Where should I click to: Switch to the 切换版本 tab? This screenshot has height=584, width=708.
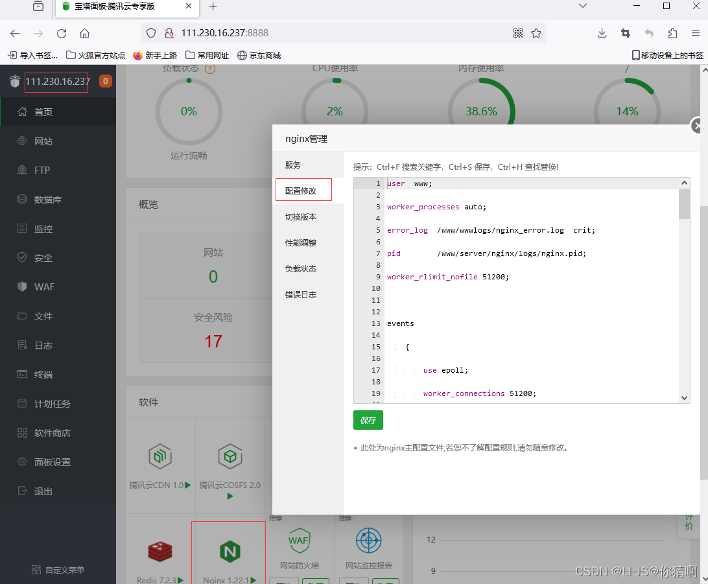[301, 216]
